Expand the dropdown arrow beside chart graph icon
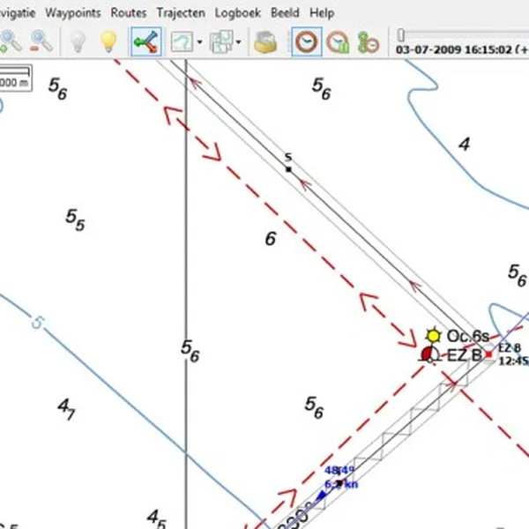 [200, 41]
